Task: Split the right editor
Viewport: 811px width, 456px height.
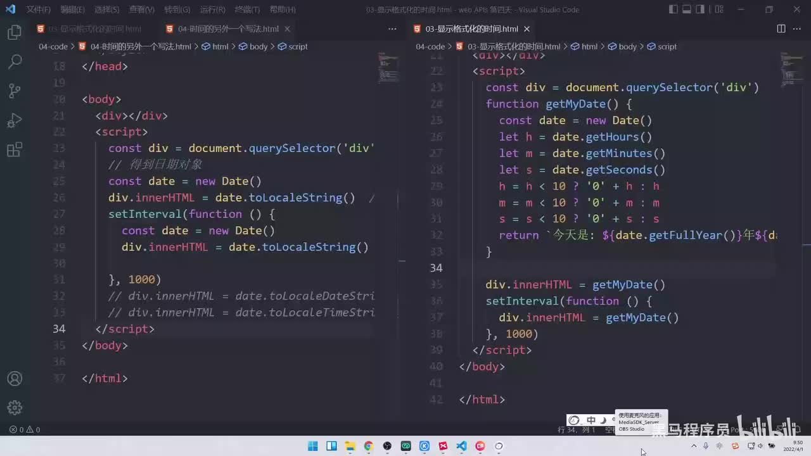Action: coord(781,29)
